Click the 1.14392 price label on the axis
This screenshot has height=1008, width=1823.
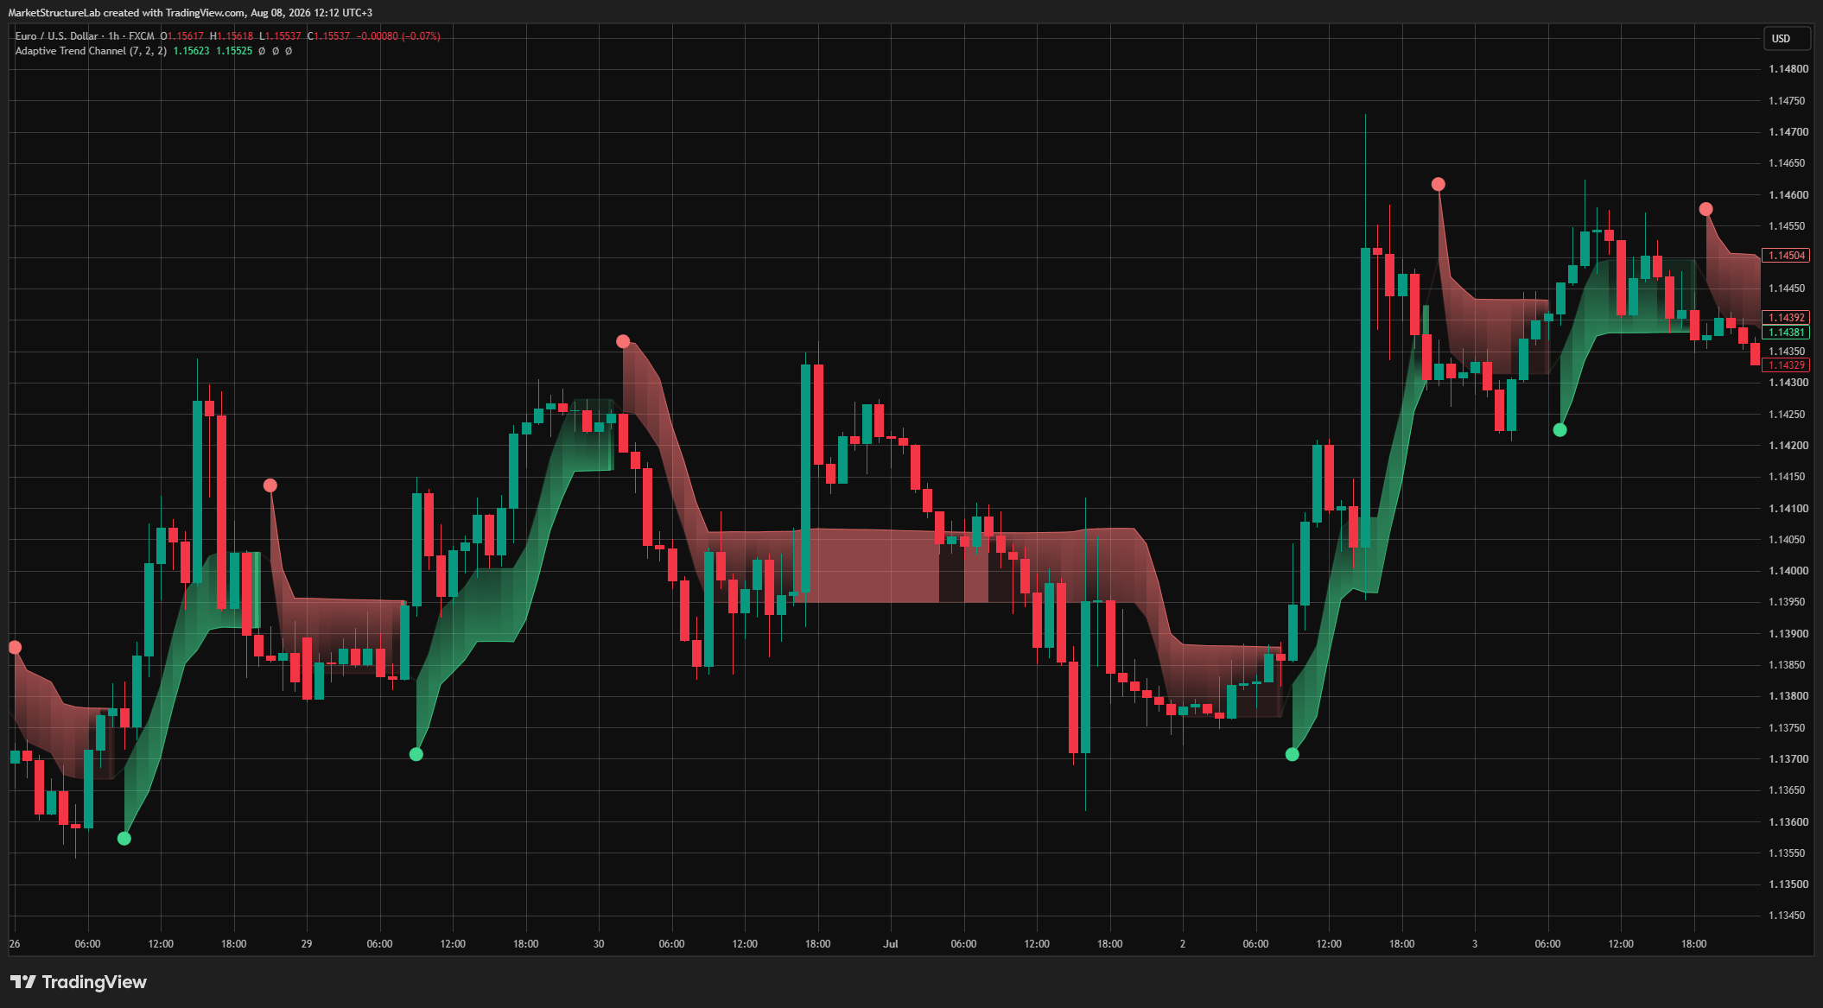pos(1786,318)
